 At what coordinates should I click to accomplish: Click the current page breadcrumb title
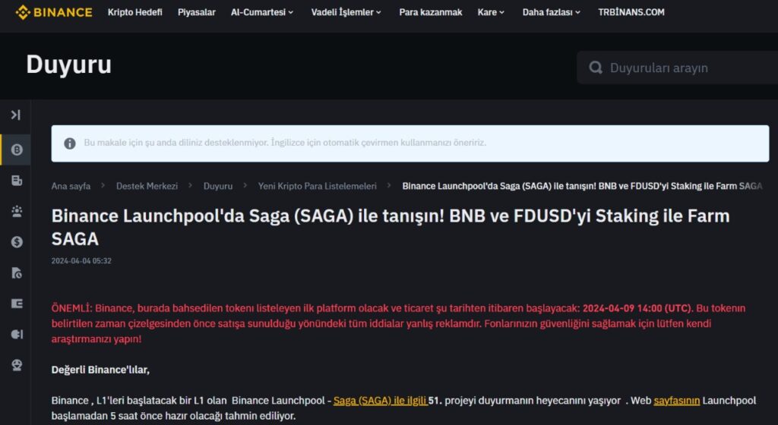(x=582, y=186)
